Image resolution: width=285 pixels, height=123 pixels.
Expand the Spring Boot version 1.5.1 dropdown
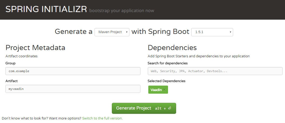coord(212,32)
